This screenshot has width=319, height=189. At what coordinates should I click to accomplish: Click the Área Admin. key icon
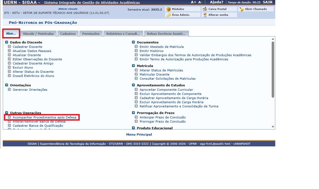pyautogui.click(x=168, y=15)
